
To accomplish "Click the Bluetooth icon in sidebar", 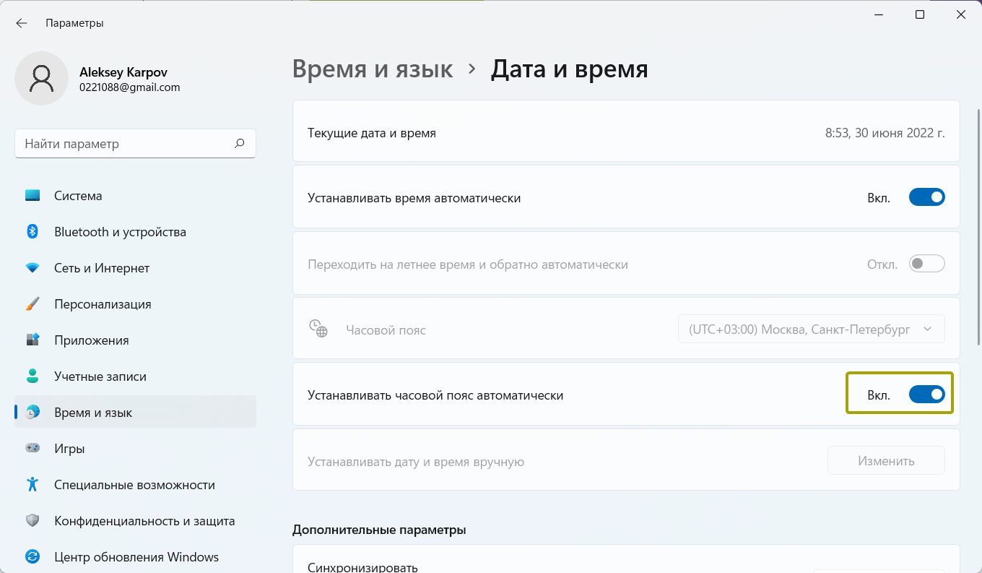I will click(x=32, y=231).
